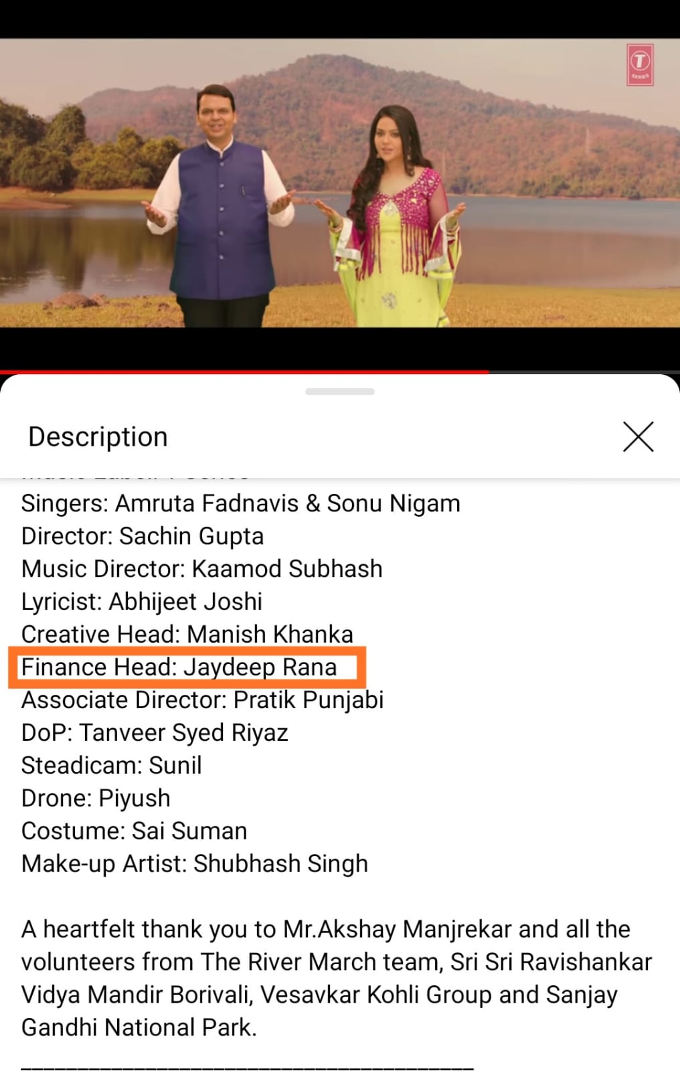Tap 'Music Director: Kaamod Subhash' text
680x1071 pixels.
202,569
